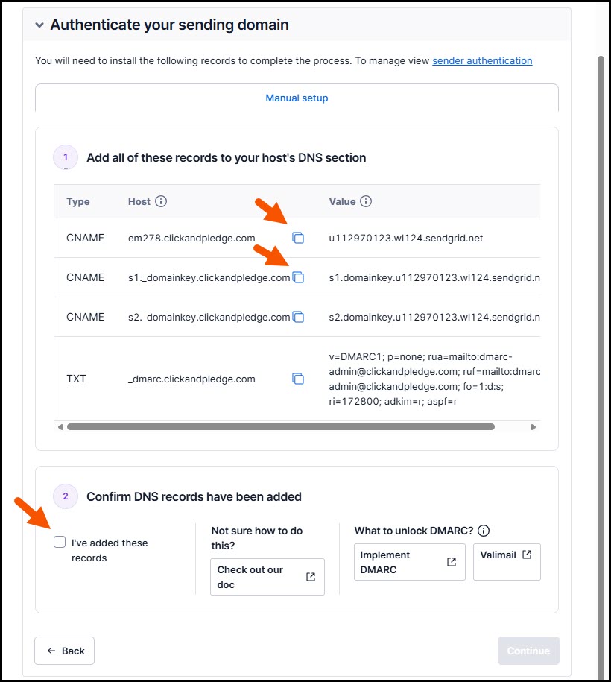Copy the _dmarc.clickandpledge.com host value
This screenshot has width=611, height=682.
(298, 379)
